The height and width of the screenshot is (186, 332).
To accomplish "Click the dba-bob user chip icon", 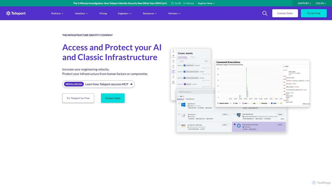I will [x=185, y=84].
